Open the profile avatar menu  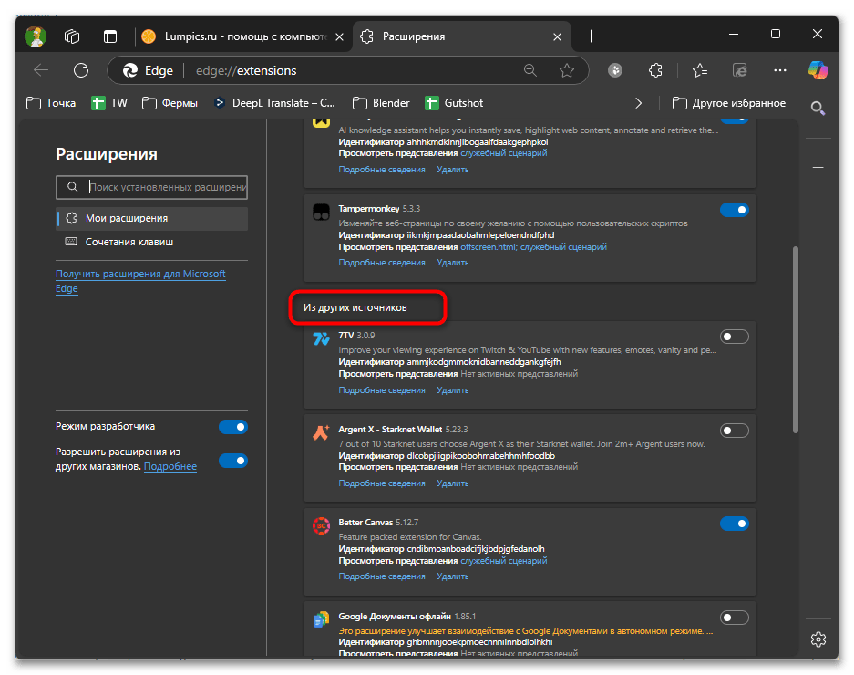tap(36, 36)
